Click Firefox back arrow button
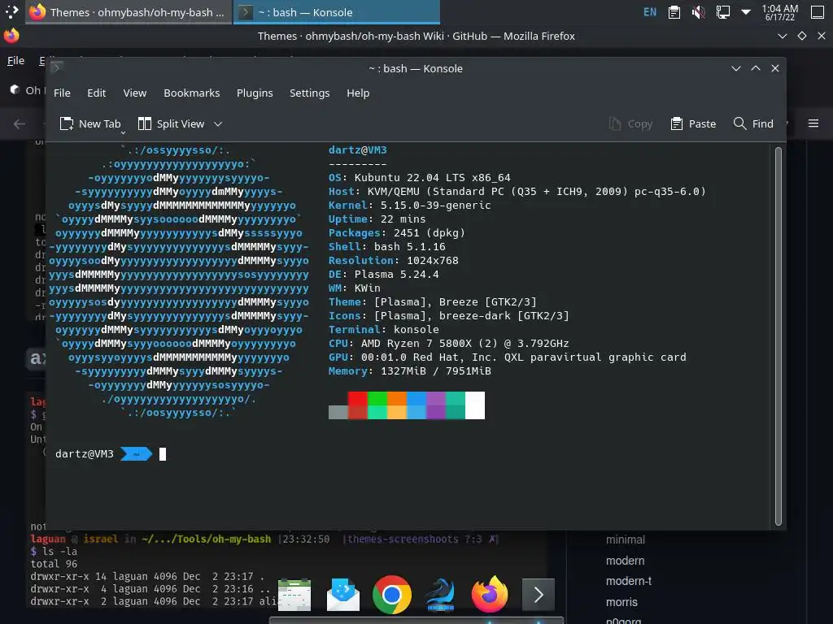 click(20, 123)
